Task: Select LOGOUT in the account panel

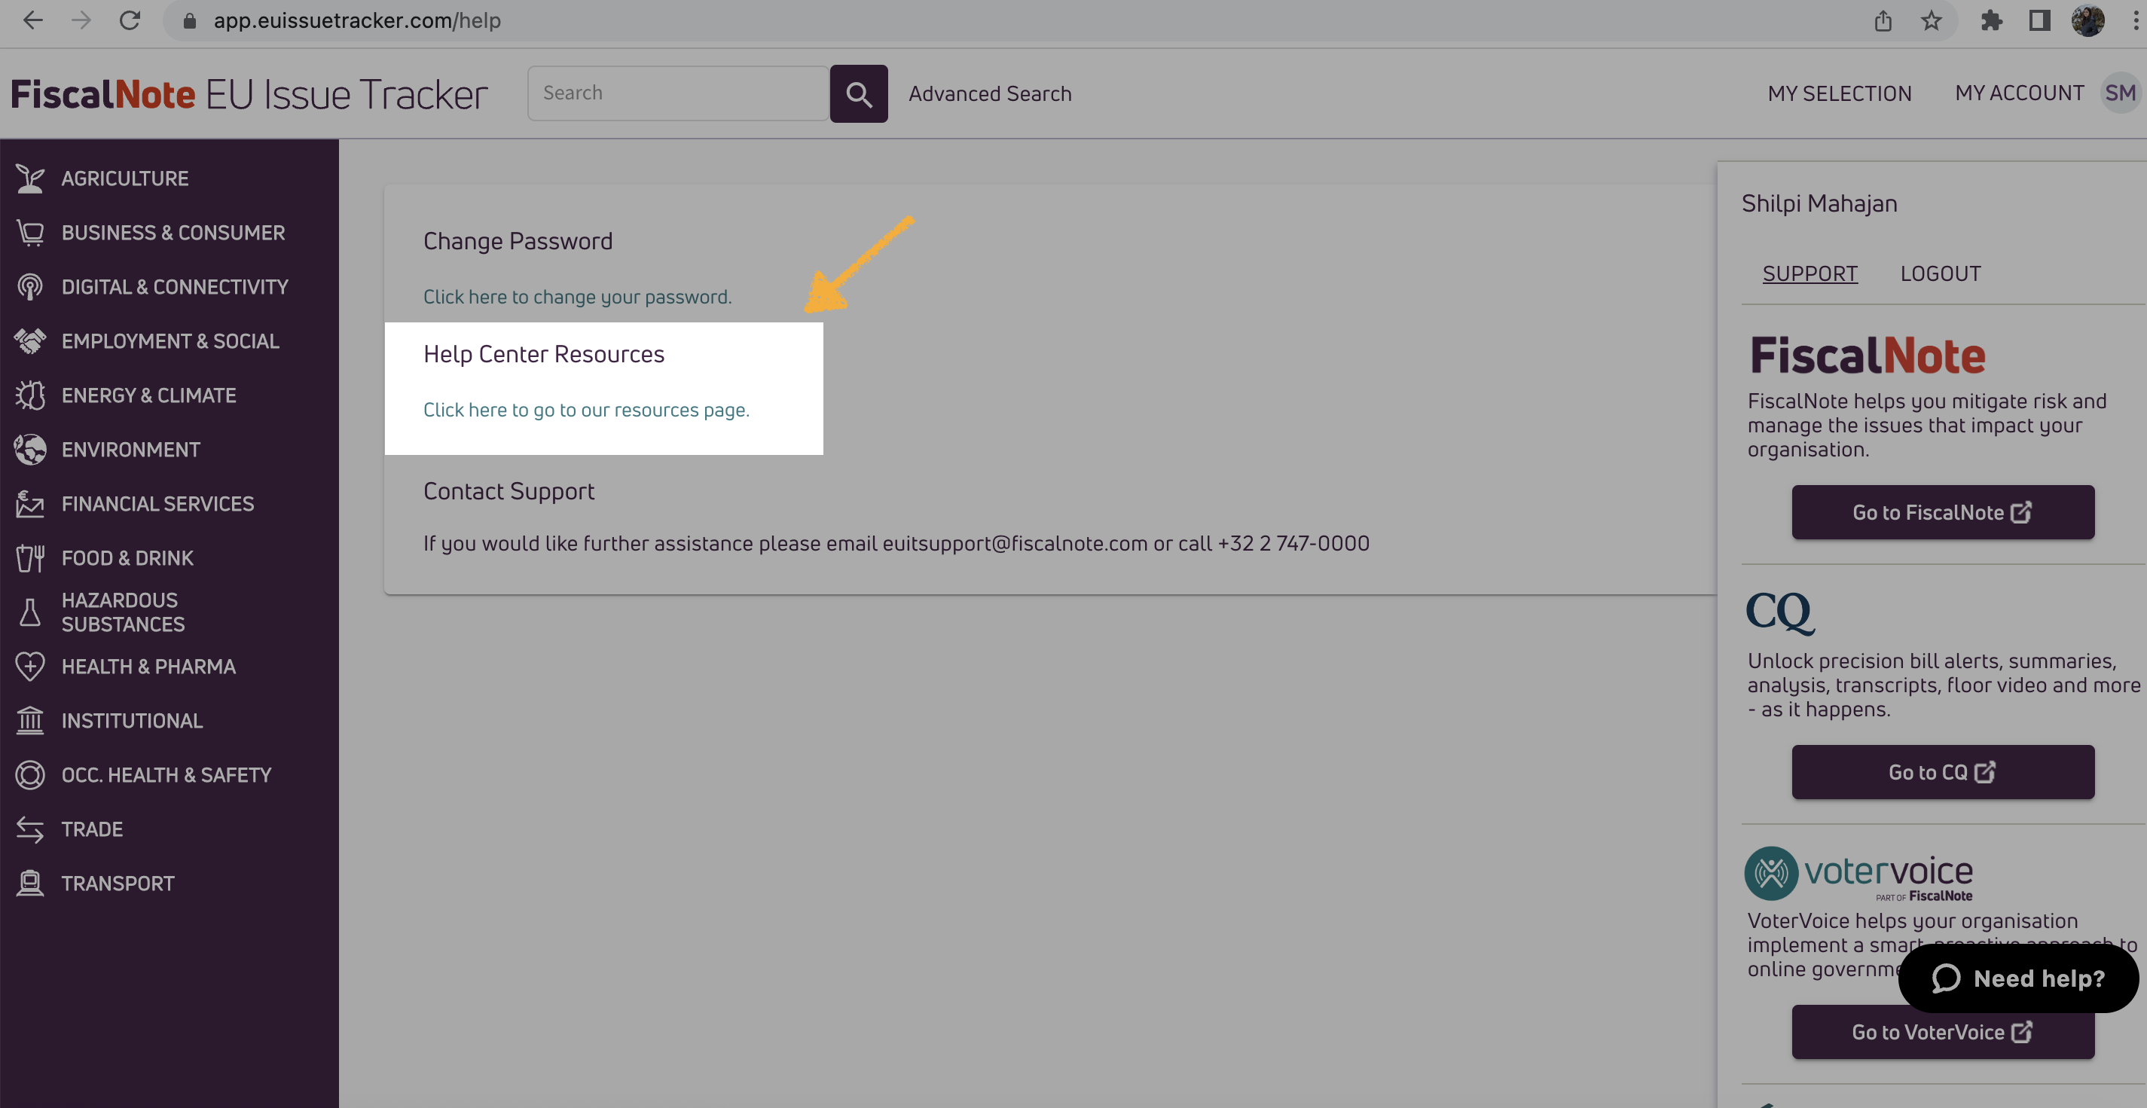Action: (x=1941, y=273)
